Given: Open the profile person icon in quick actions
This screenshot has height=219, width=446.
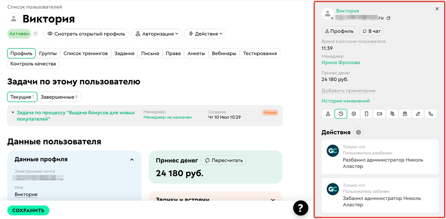Looking at the screenshot, I should click(x=327, y=114).
